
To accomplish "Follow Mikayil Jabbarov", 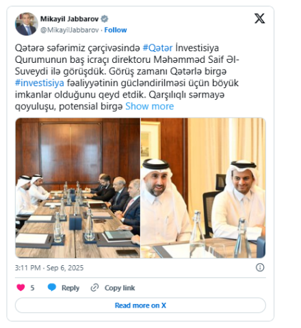I will point(116,30).
